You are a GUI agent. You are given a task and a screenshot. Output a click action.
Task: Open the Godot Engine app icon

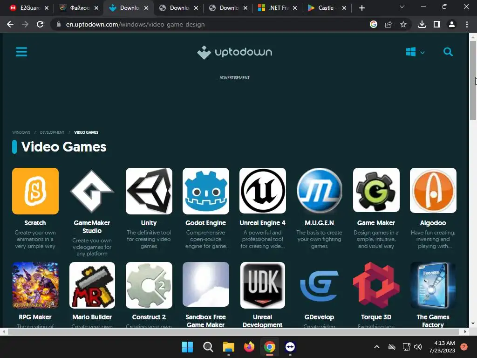(x=205, y=191)
